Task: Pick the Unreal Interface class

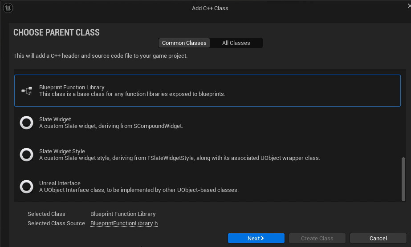Action: 208,187
